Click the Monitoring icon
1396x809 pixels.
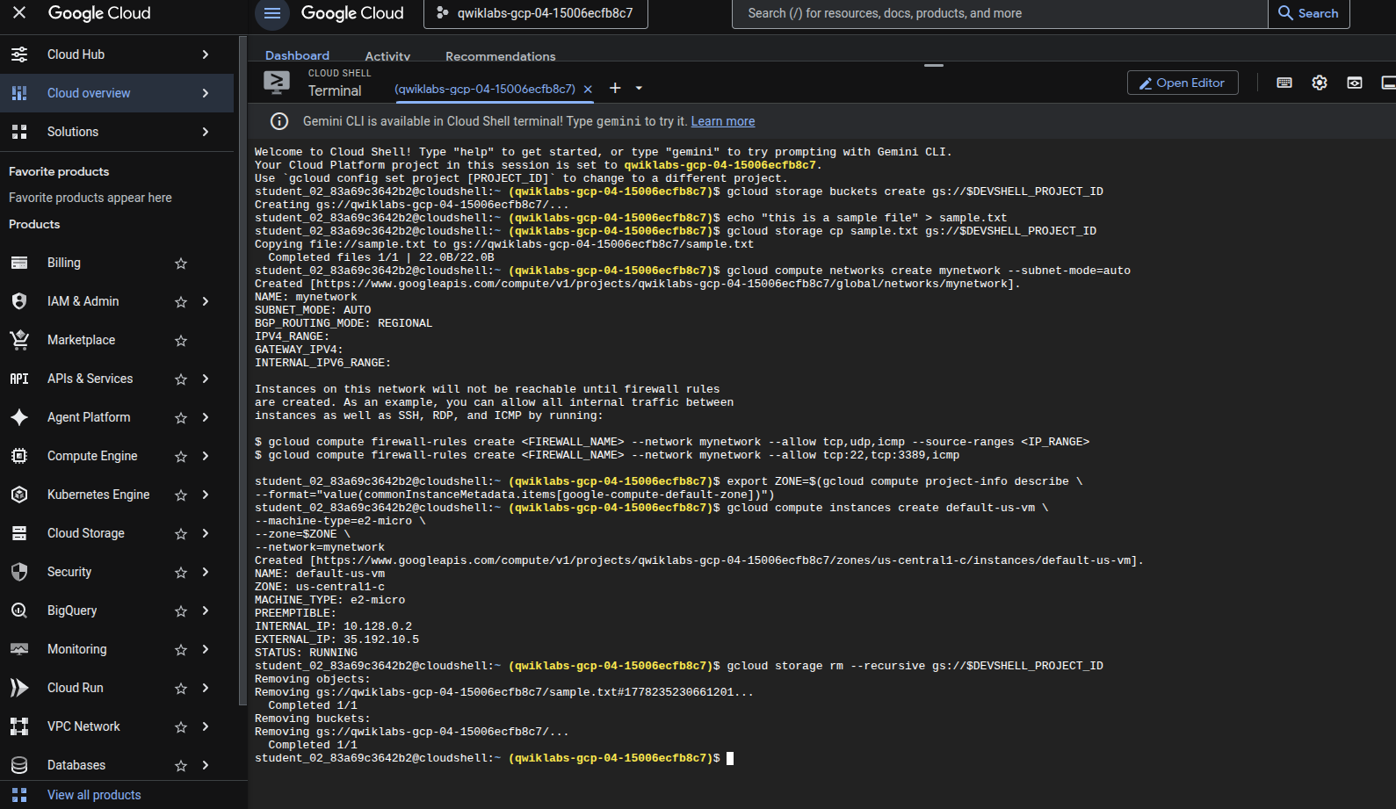[19, 649]
